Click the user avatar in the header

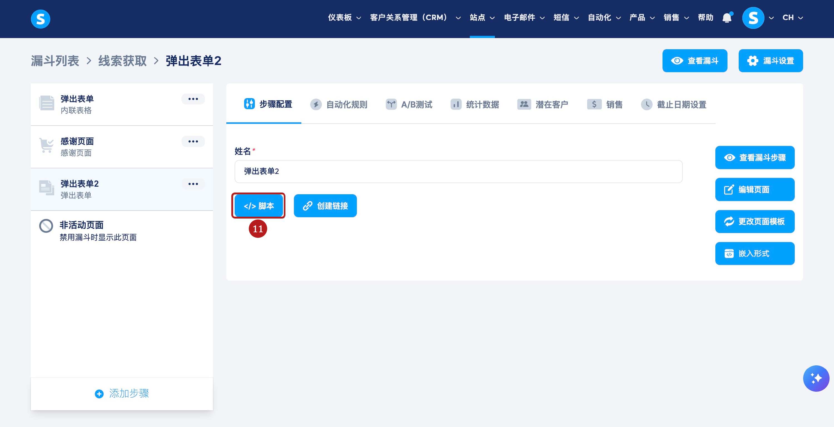[x=753, y=18]
